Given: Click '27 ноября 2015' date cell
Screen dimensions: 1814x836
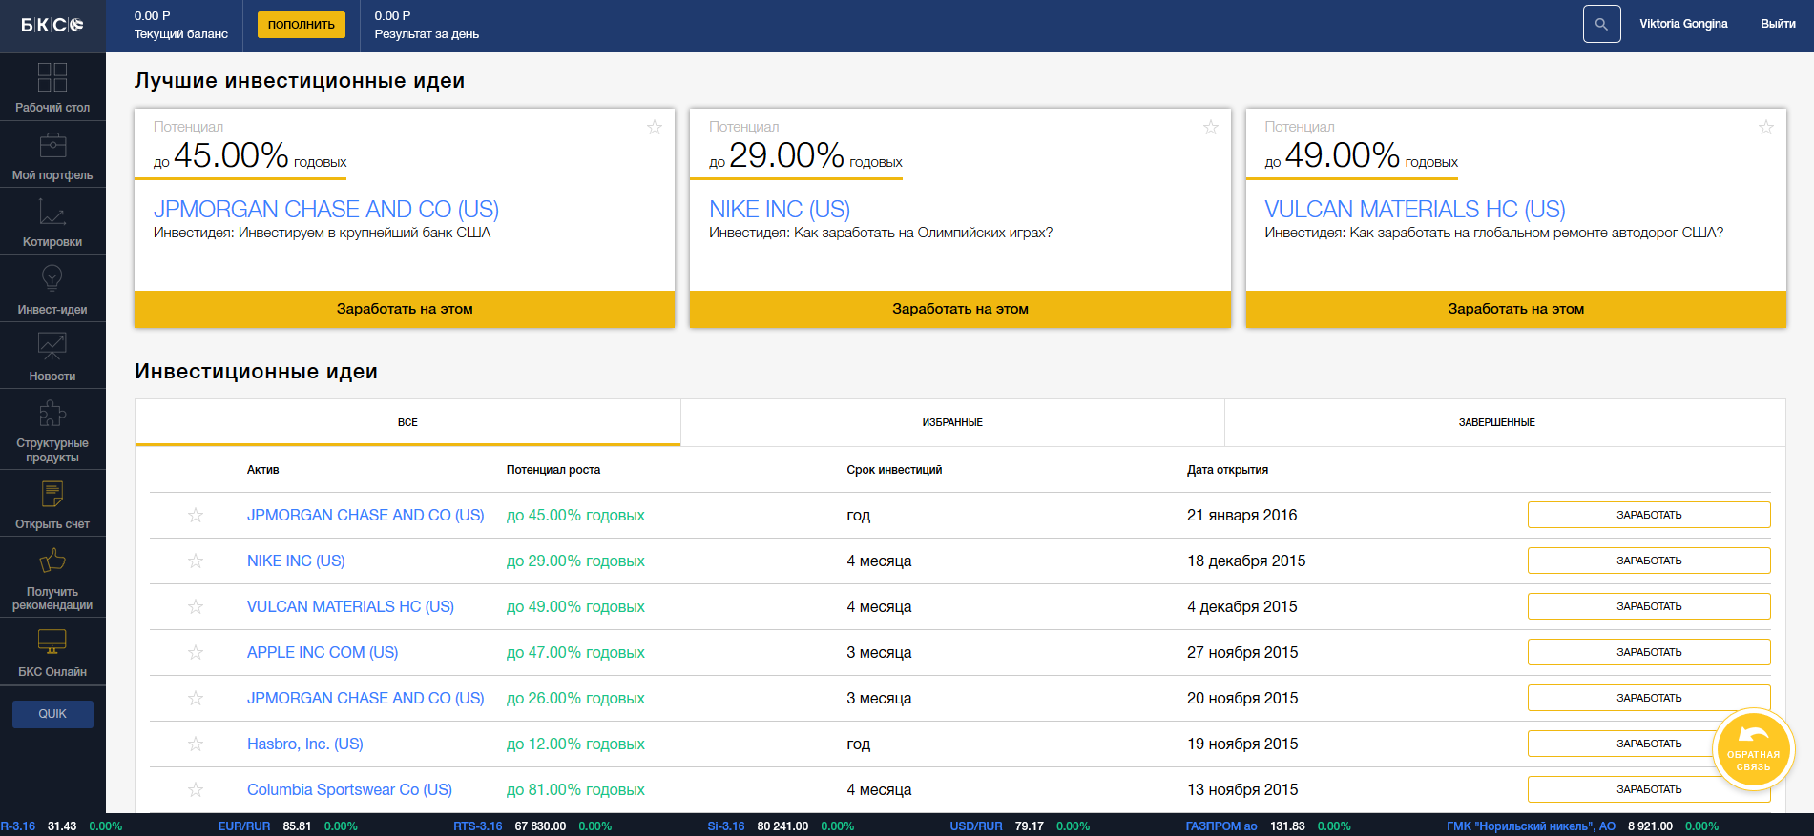Looking at the screenshot, I should click(x=1242, y=652).
